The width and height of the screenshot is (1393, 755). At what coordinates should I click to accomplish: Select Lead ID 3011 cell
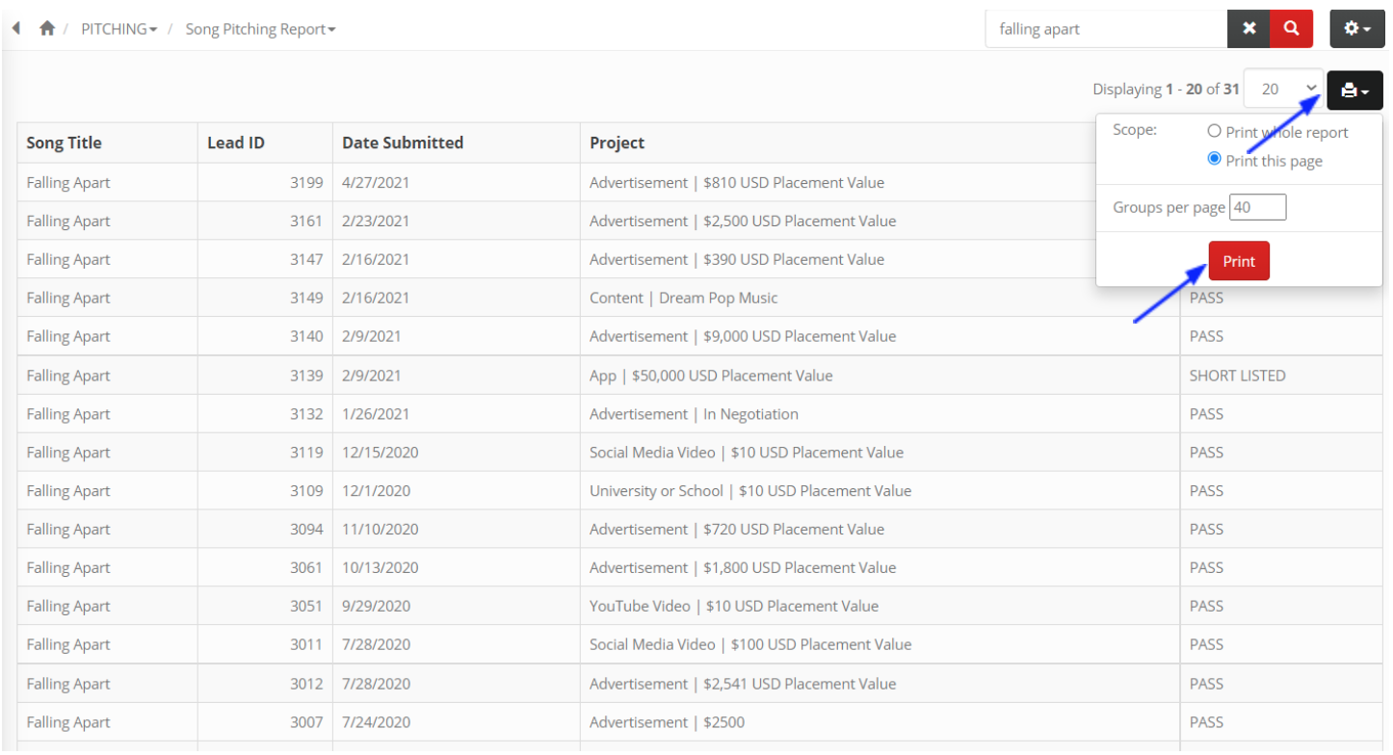(x=265, y=644)
